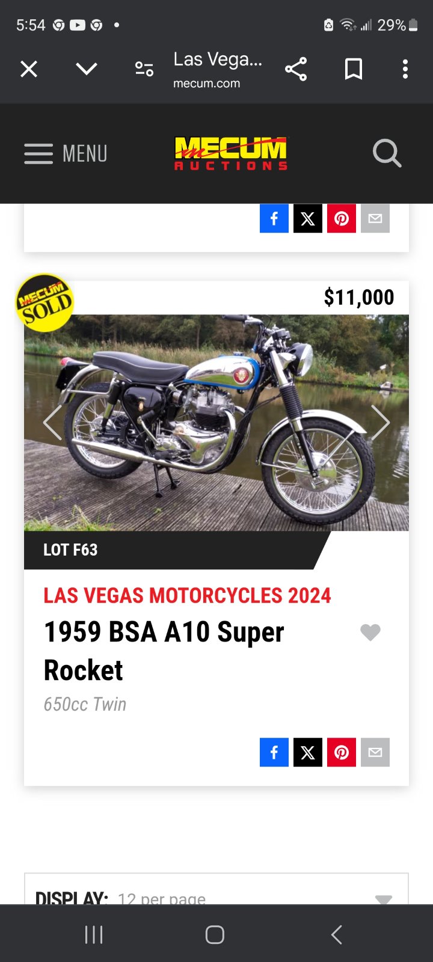Go to the Mecum Auctions home logo
Viewport: 433px width, 962px height.
[231, 153]
